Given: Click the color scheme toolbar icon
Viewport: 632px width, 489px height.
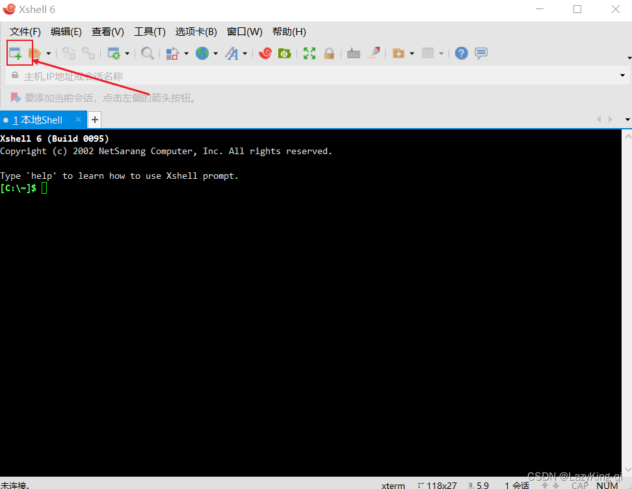Looking at the screenshot, I should (172, 53).
